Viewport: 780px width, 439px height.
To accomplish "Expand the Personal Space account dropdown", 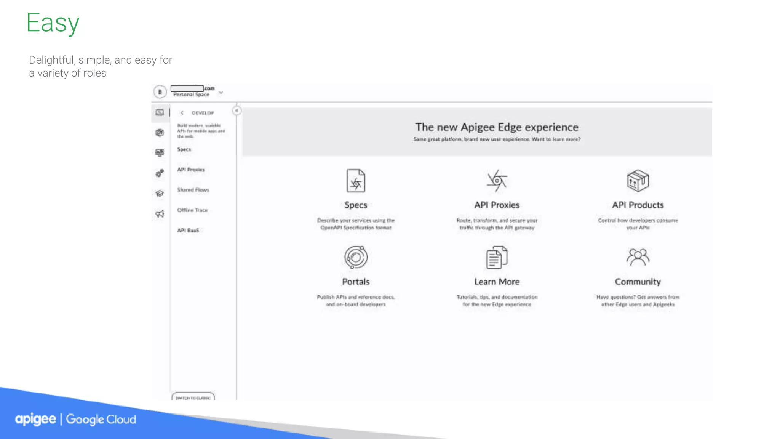I will point(221,93).
